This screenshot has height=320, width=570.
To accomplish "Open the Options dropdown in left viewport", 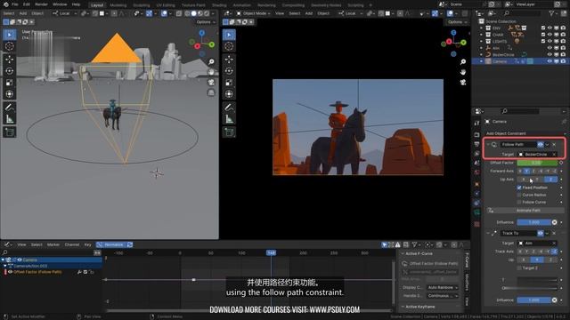I will 205,22.
